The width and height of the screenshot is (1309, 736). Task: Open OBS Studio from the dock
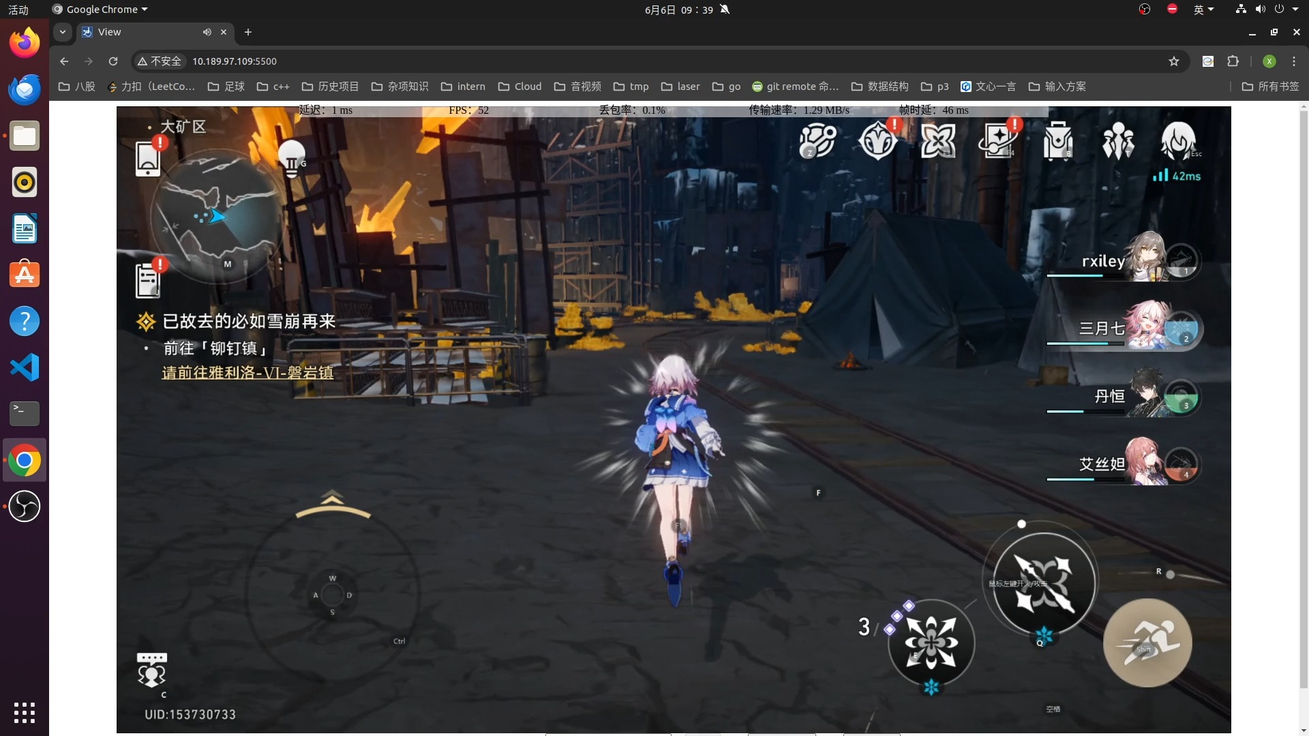pyautogui.click(x=25, y=506)
